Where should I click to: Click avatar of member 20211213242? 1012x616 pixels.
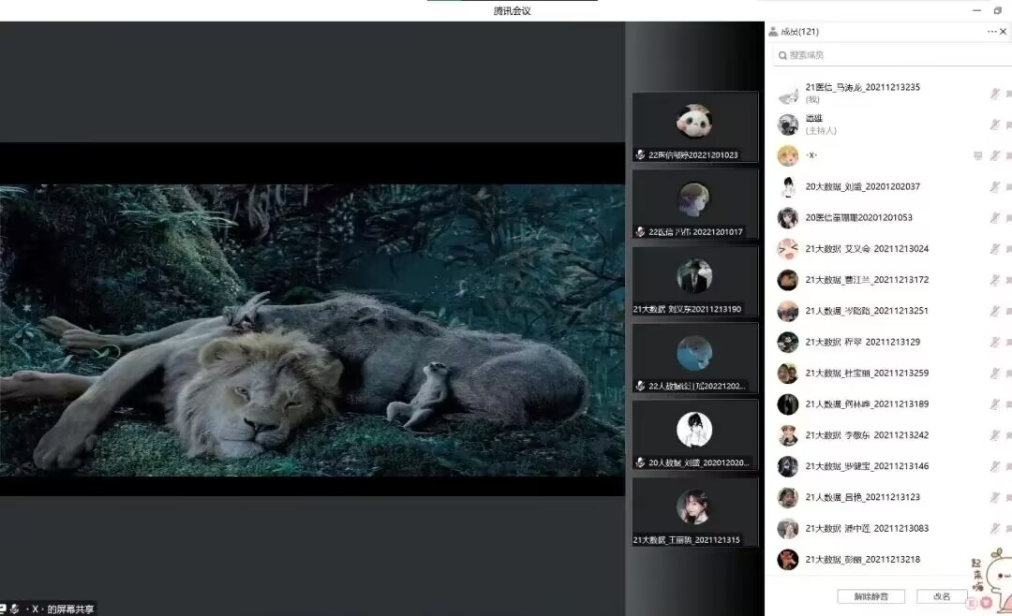(787, 435)
